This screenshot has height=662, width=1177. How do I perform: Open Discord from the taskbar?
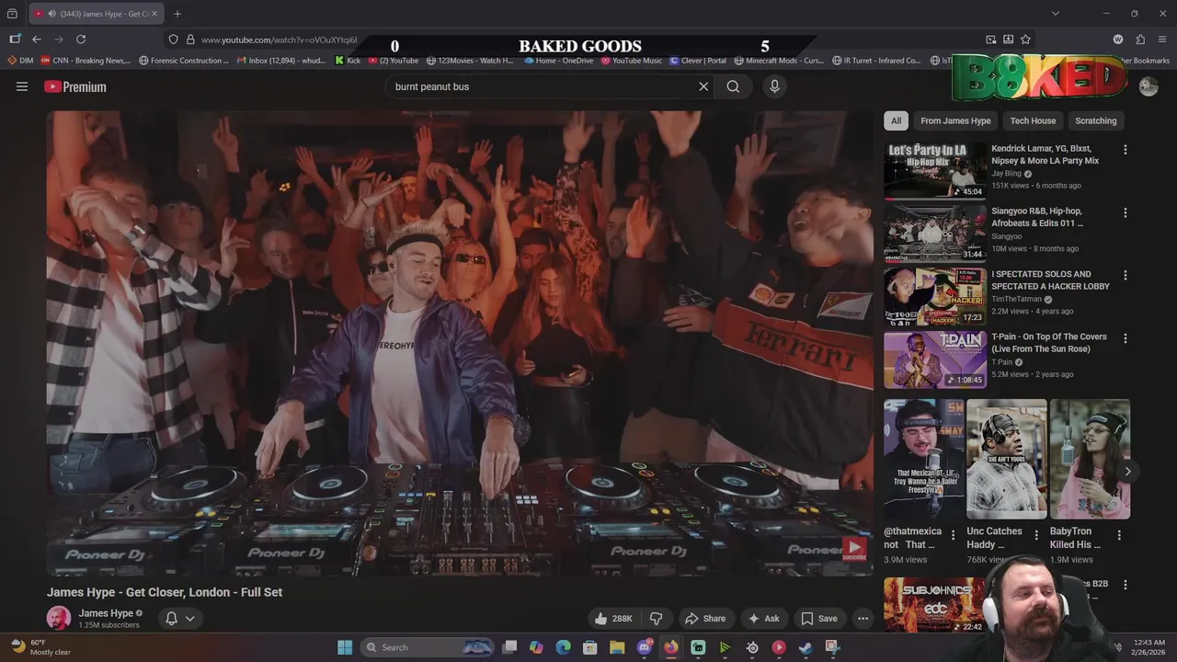645,647
